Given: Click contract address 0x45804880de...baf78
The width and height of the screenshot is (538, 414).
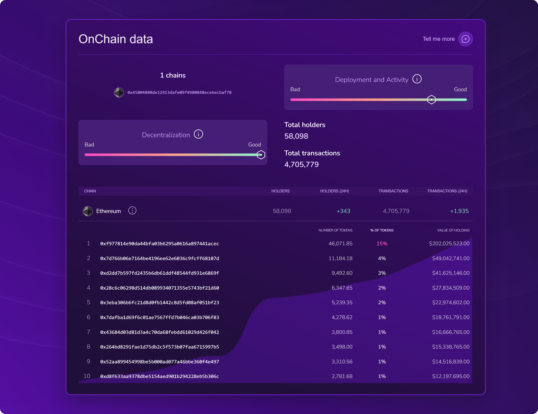Looking at the screenshot, I should pyautogui.click(x=179, y=92).
